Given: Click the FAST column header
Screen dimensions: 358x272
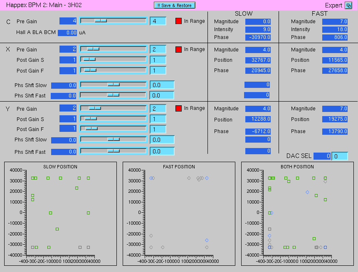Looking at the screenshot, I should pyautogui.click(x=319, y=14).
